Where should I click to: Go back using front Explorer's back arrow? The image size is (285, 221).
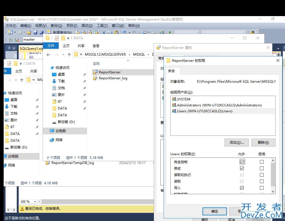pos(48,54)
